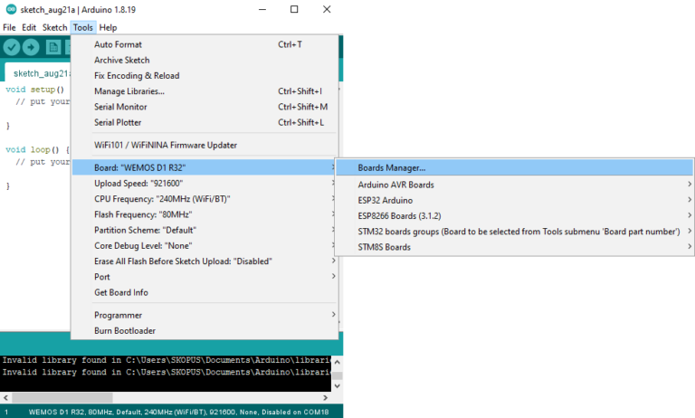695x418 pixels.
Task: Open the STM8S Boards submenu
Action: pyautogui.click(x=384, y=247)
